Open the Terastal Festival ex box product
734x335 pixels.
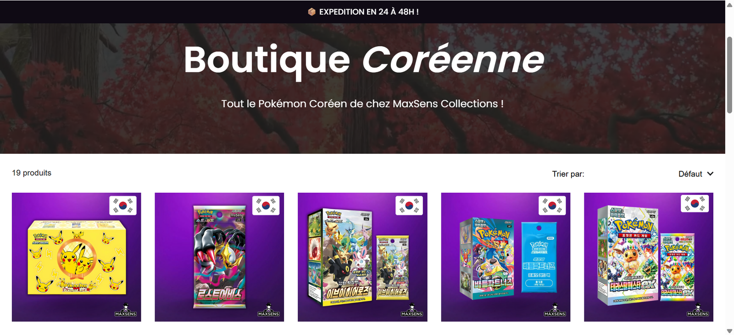(649, 257)
